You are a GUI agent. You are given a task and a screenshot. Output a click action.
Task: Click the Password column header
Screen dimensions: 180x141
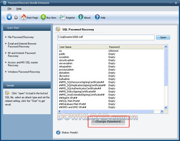coord(136,47)
